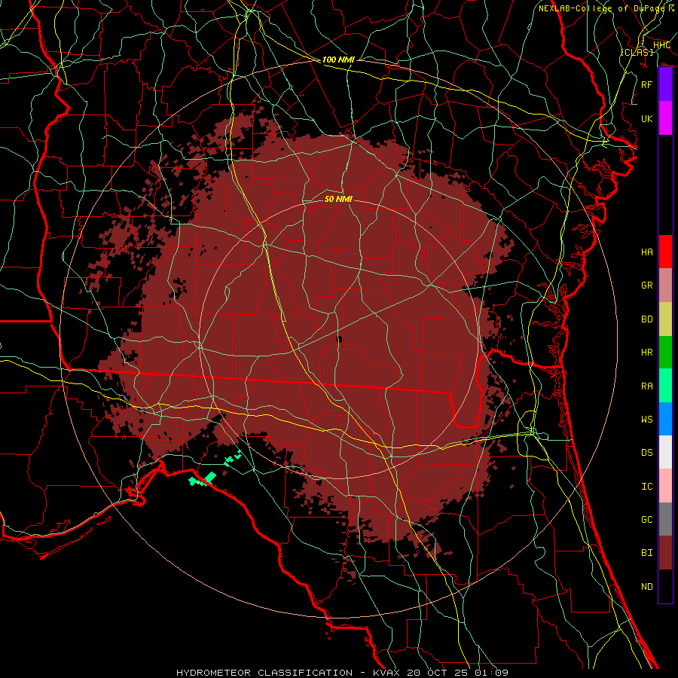The height and width of the screenshot is (678, 678).
Task: Click the BD legend label text
Action: point(646,319)
